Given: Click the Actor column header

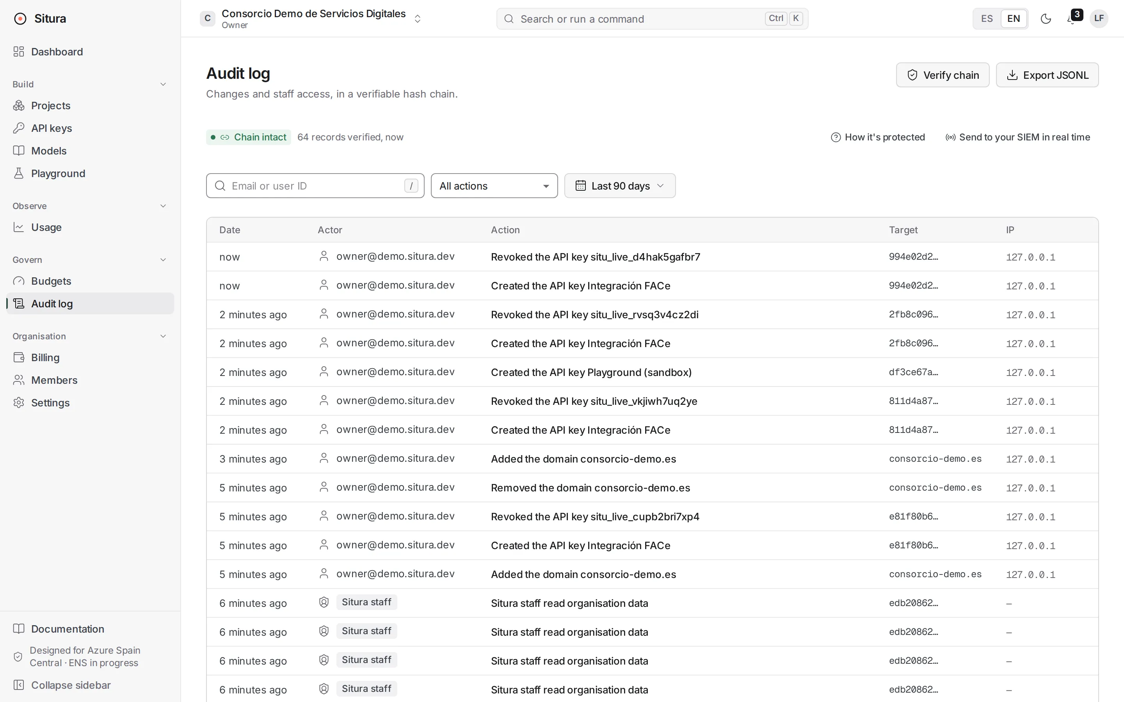Looking at the screenshot, I should point(330,230).
